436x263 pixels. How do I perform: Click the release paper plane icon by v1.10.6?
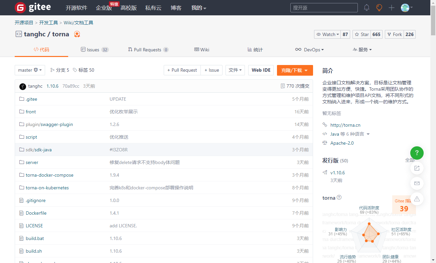[325, 173]
